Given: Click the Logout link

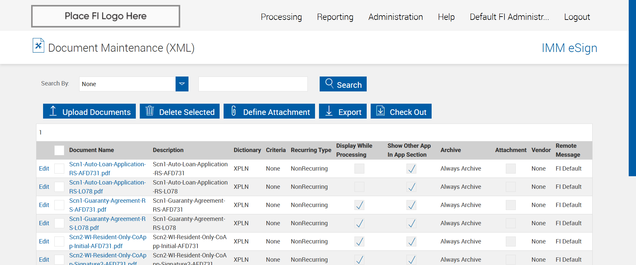Looking at the screenshot, I should coord(577,17).
